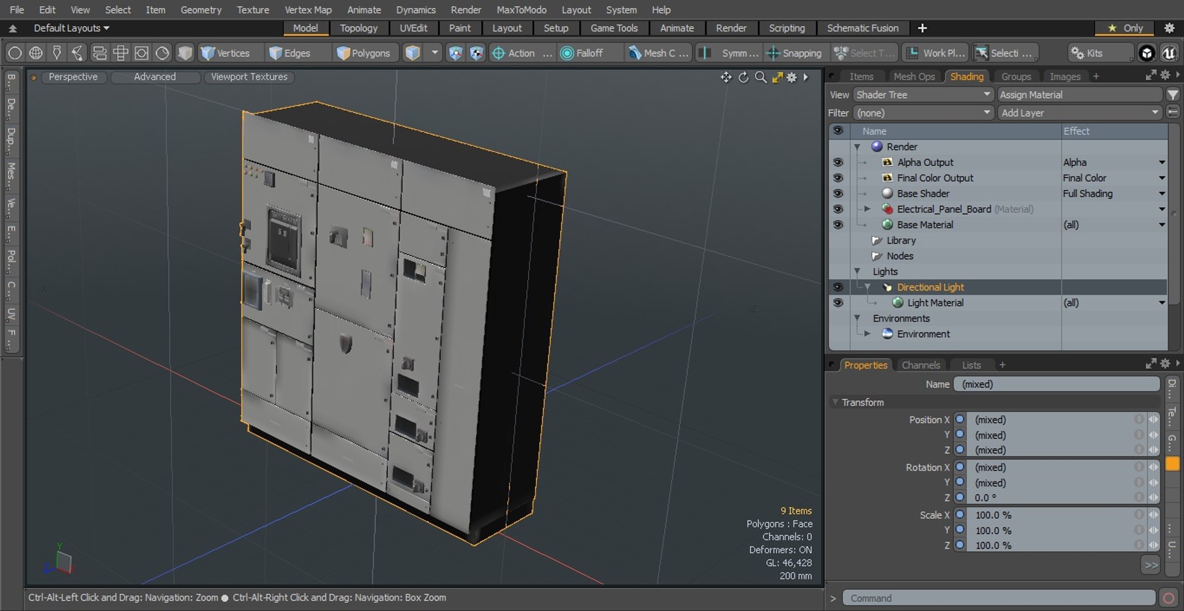Open layout settings gear at top right
1184x611 pixels.
coord(1169,28)
